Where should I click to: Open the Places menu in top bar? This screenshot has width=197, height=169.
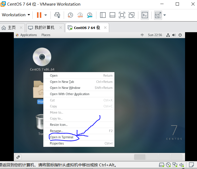(46, 35)
